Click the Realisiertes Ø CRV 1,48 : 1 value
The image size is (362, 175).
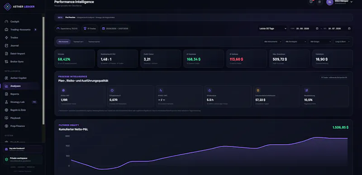point(106,59)
